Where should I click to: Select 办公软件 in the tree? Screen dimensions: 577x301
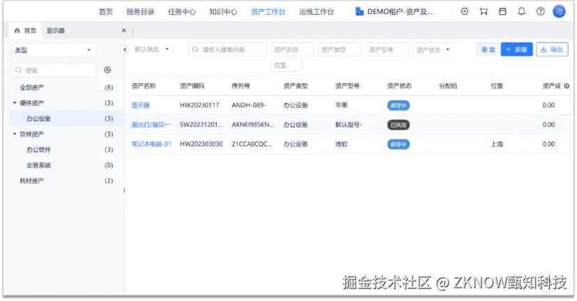[38, 150]
